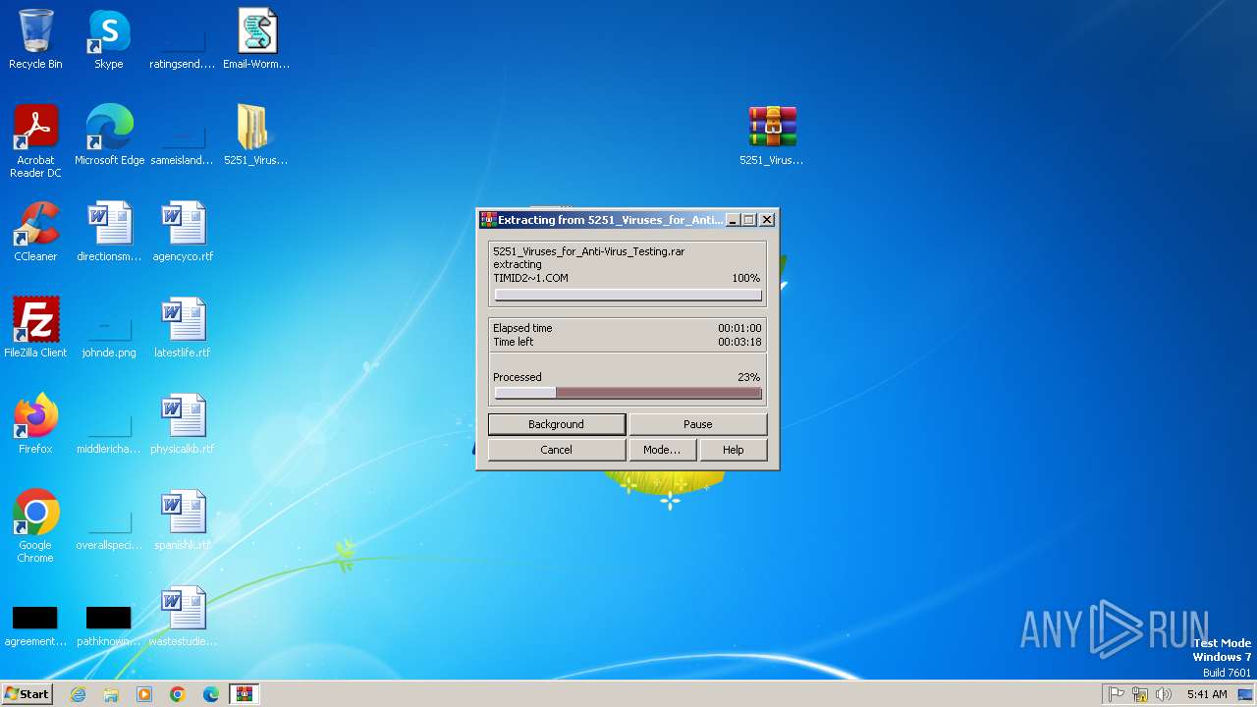Select the 5251_Virus RAR archive icon
Image resolution: width=1257 pixels, height=707 pixels.
772,136
